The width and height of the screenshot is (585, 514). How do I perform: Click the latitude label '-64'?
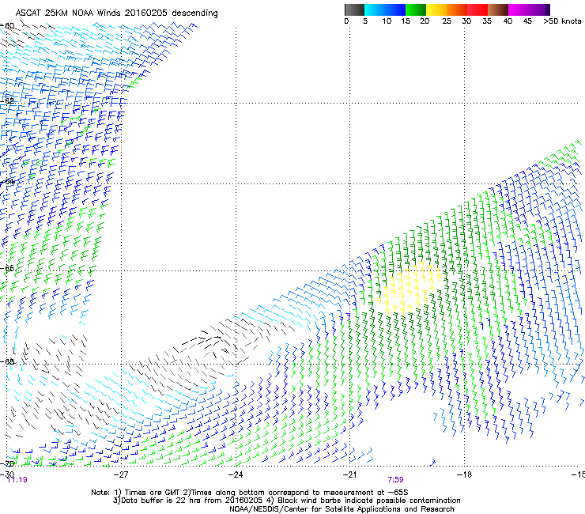pos(7,182)
